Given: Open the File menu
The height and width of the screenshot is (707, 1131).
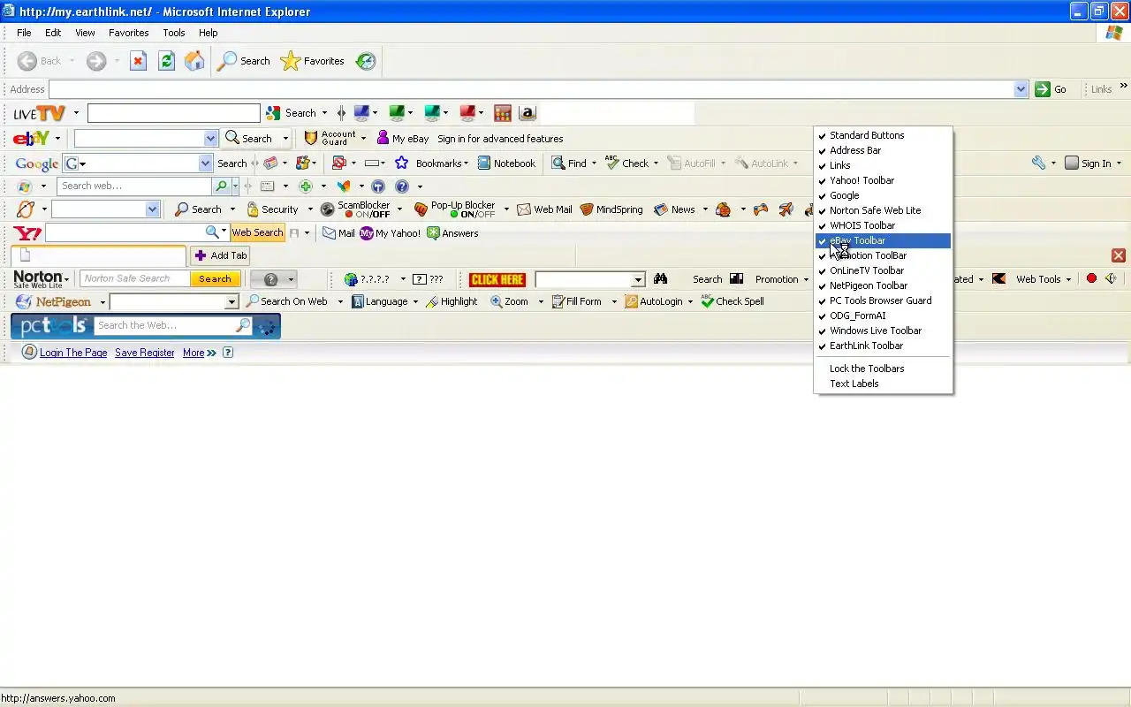Looking at the screenshot, I should (24, 33).
